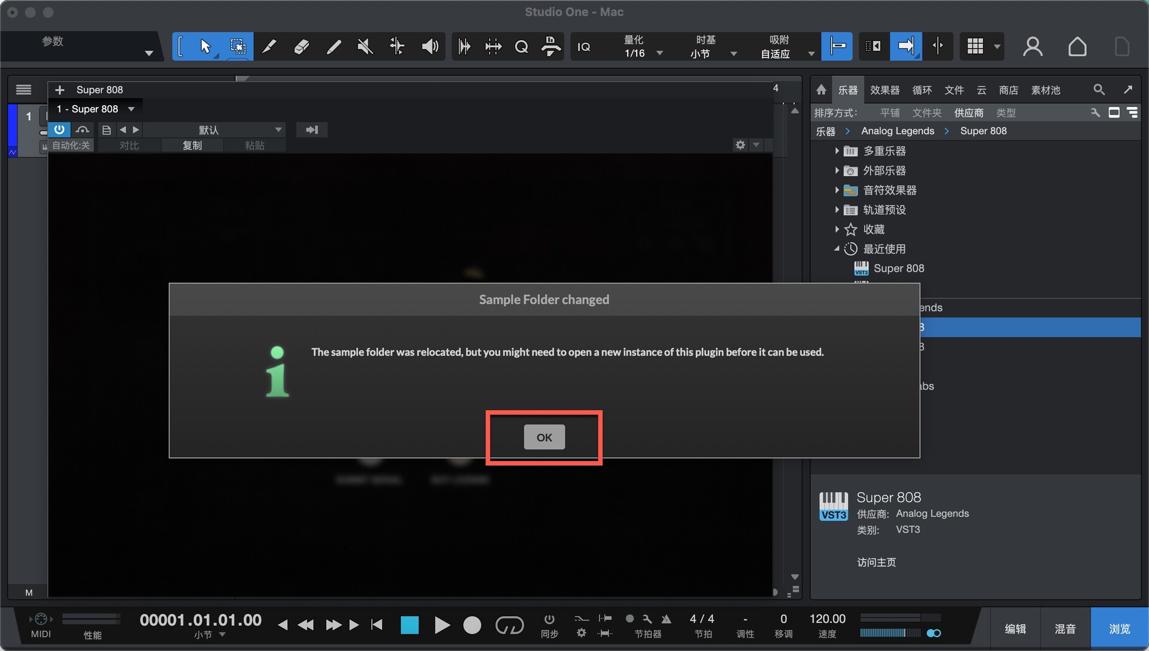The height and width of the screenshot is (651, 1149).
Task: Open the 量化 1/16 quantize dropdown
Action: [659, 53]
